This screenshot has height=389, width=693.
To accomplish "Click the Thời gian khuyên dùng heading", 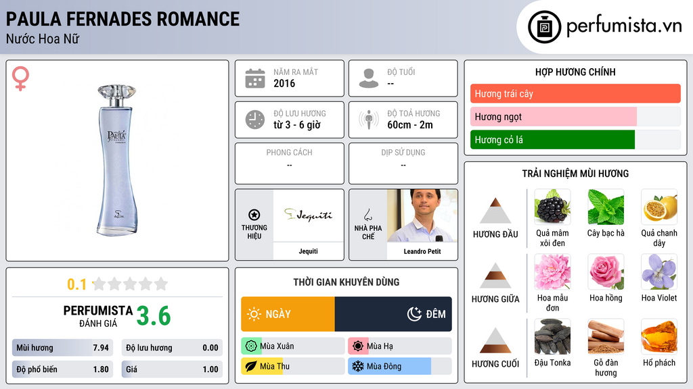I will pos(346,282).
